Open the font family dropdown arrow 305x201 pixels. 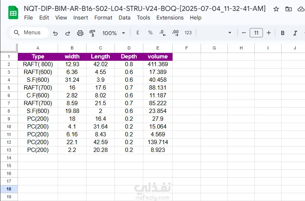point(230,33)
